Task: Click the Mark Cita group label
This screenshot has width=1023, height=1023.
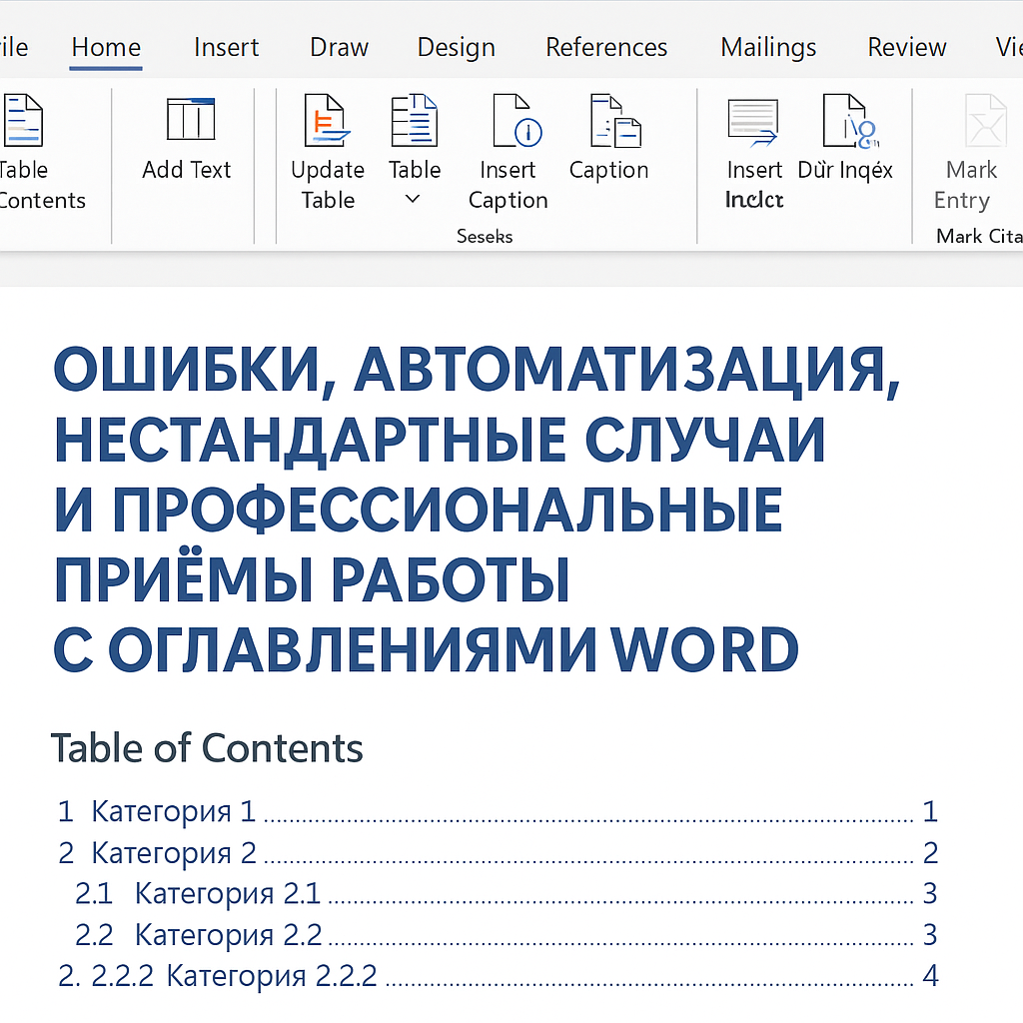Action: 979,236
